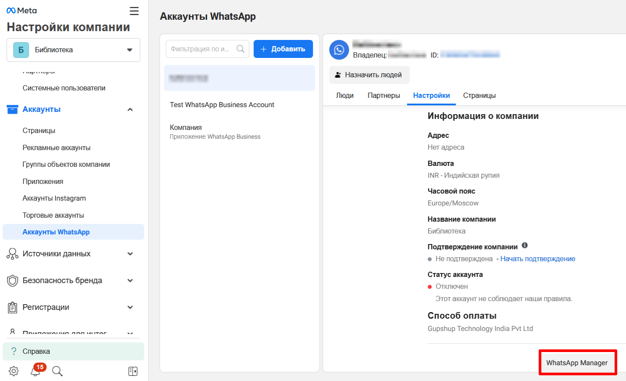Click the WhatsApp account avatar icon

click(339, 50)
